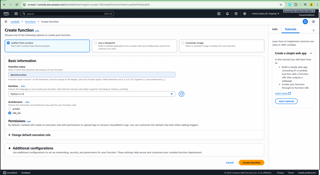The image size is (320, 175).
Task: Open Info link next to Create function
Action: click(37, 31)
